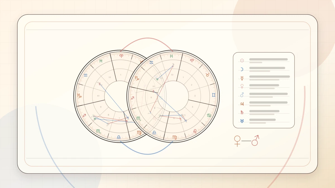The width and height of the screenshot is (335, 188).
Task: Select the Saturn glyph in the planet list
Action: tap(242, 113)
